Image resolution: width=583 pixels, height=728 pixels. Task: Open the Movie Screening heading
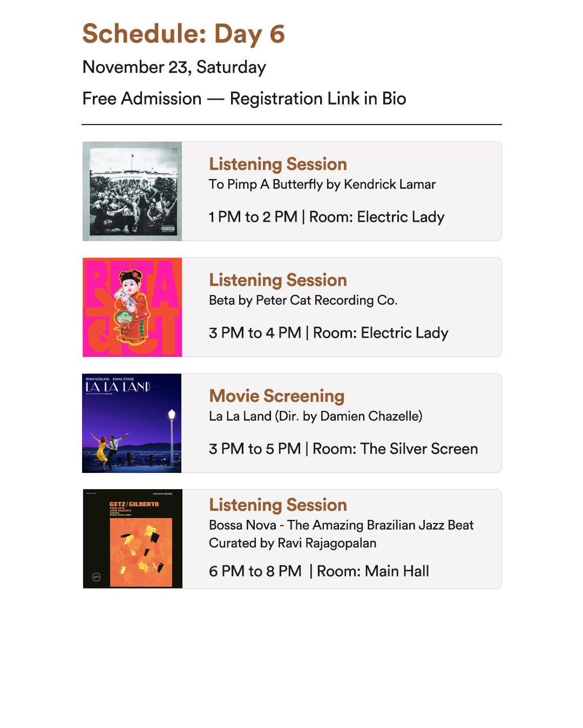point(277,396)
